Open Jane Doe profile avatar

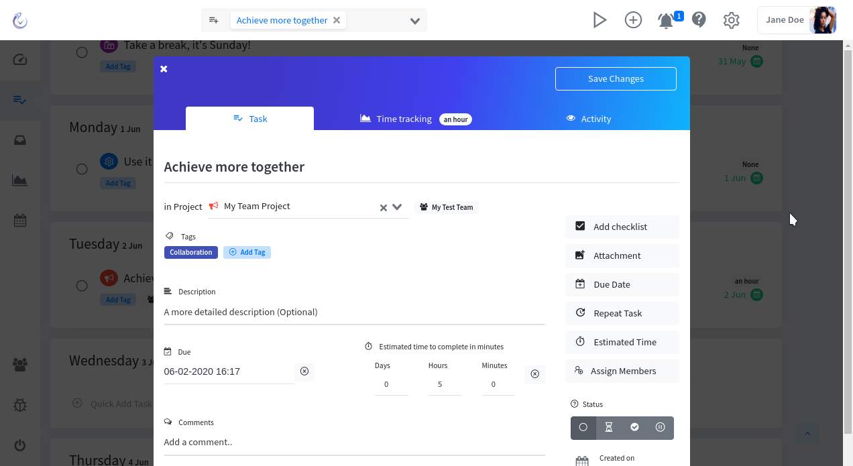tap(823, 20)
